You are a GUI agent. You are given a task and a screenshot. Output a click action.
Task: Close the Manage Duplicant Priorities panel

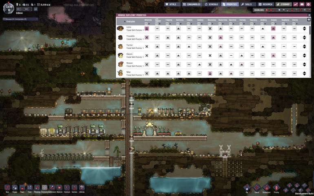coord(309,15)
